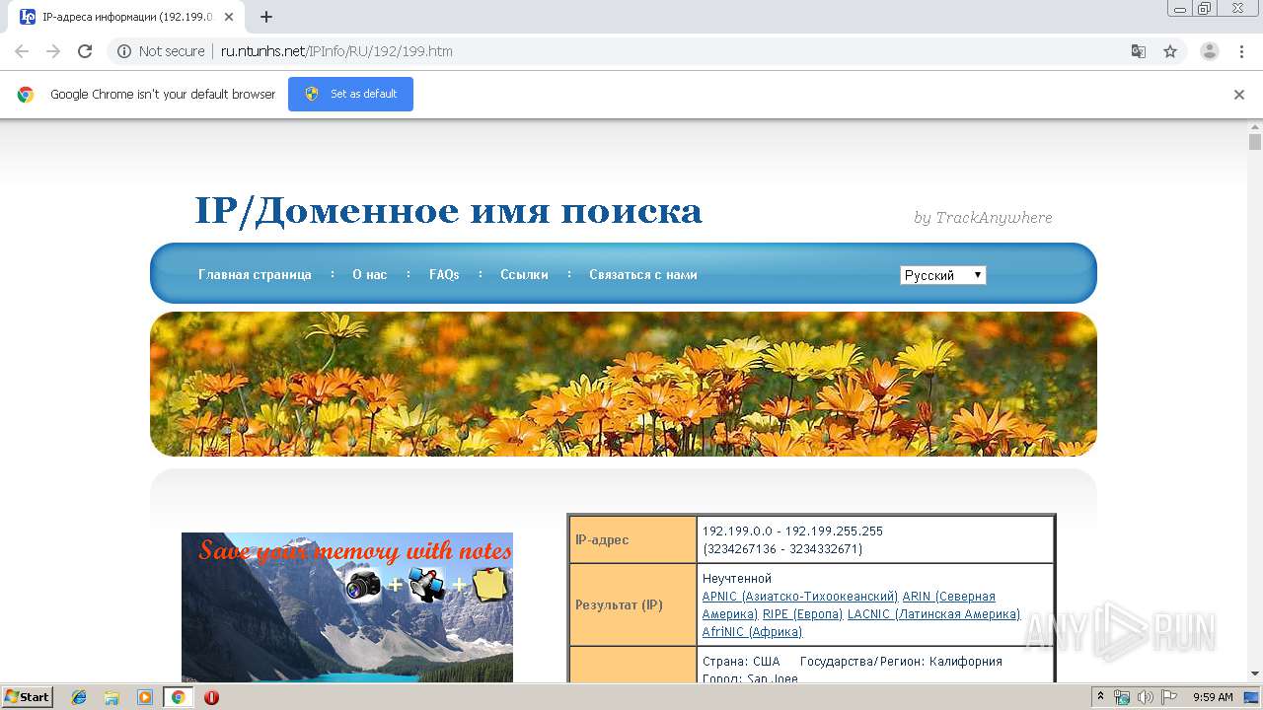Open Ссылки menu item
The width and height of the screenshot is (1263, 710).
(524, 275)
